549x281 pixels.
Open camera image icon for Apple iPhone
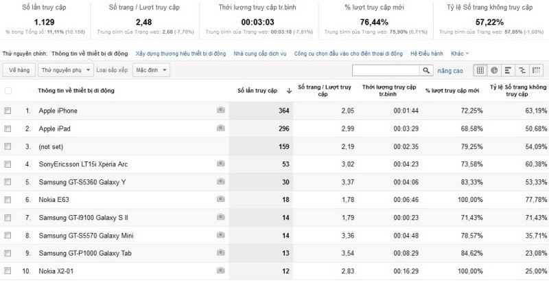tap(220, 110)
